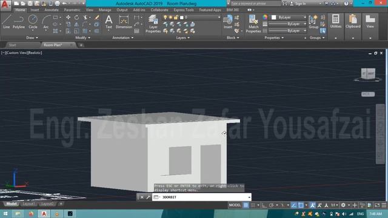Viewport: 388px width, 218px height.
Task: Click the Group tool
Action: pyautogui.click(x=313, y=22)
